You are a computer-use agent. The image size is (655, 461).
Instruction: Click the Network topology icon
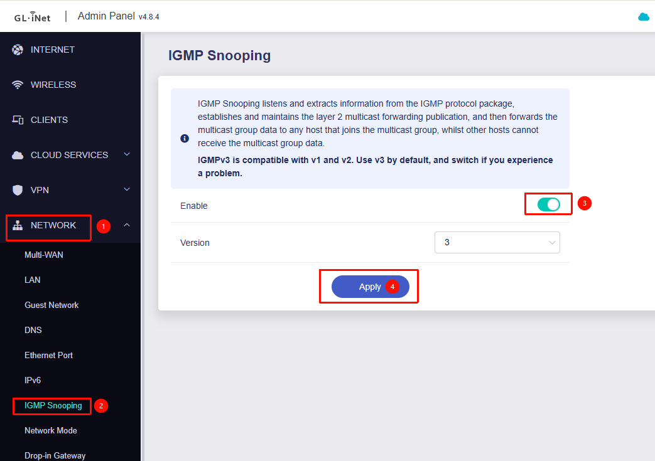coord(18,225)
